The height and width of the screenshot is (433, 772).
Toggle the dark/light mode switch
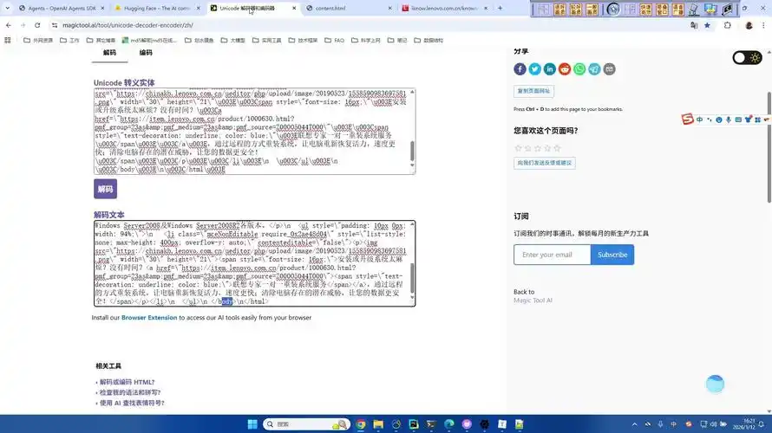click(x=747, y=58)
